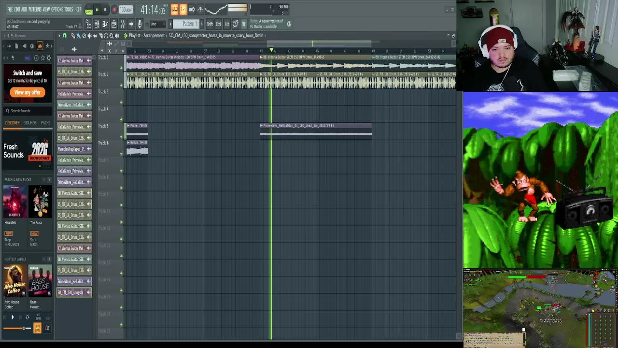618x348 pixels.
Task: Select the playlist Mute tool
Action: [x=89, y=36]
